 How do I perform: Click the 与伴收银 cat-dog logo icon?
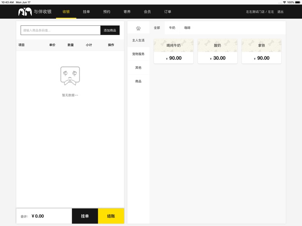tap(25, 12)
